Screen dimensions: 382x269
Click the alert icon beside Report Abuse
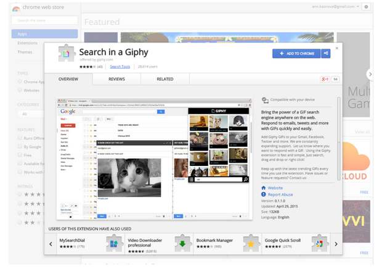(x=263, y=194)
